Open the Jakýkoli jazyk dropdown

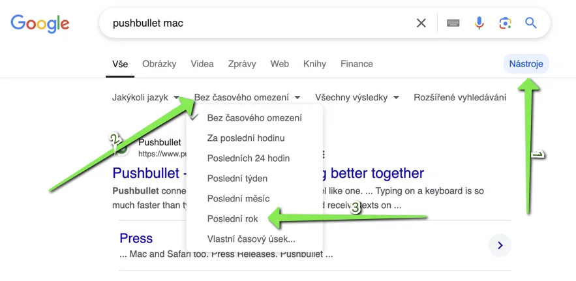145,97
